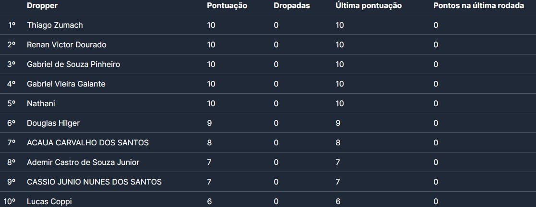Select CASSIO JUNIO NUNES DOS SANTOS
The width and height of the screenshot is (536, 207).
[94, 182]
